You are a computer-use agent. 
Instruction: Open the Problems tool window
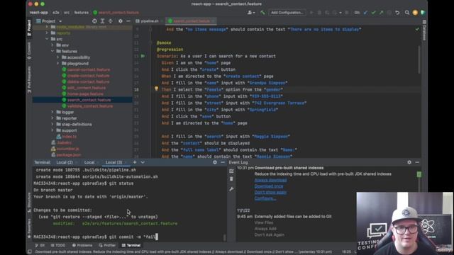click(82, 245)
